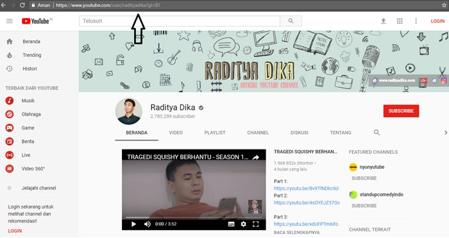
Task: Expand more channel tabs with chevron
Action: 446,133
